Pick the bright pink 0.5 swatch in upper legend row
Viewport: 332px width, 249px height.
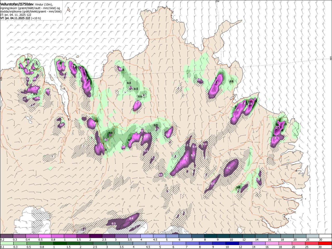point(45,236)
